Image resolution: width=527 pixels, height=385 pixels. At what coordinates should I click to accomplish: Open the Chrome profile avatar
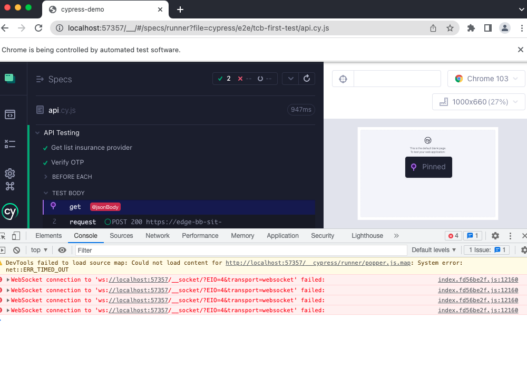(x=505, y=28)
